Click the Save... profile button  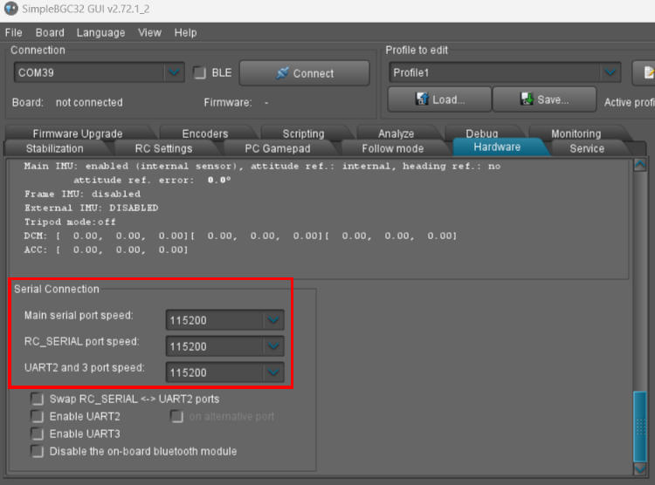(544, 99)
